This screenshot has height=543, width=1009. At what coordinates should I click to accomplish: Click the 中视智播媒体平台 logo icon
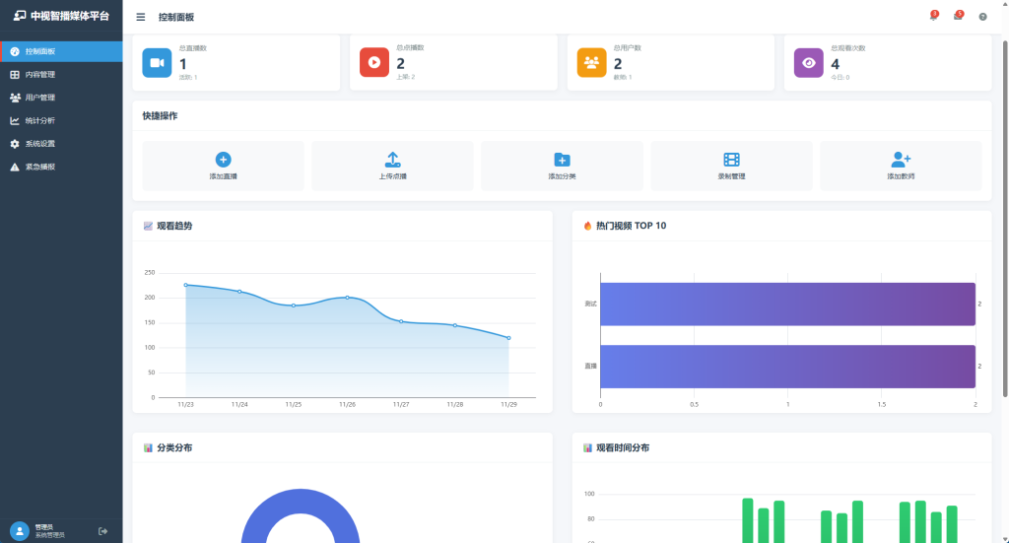click(x=20, y=16)
